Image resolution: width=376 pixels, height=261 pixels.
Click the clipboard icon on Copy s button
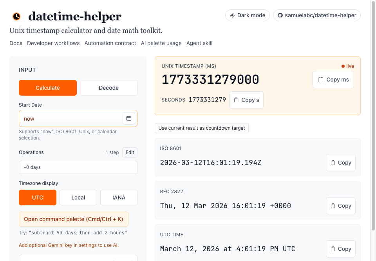point(237,100)
